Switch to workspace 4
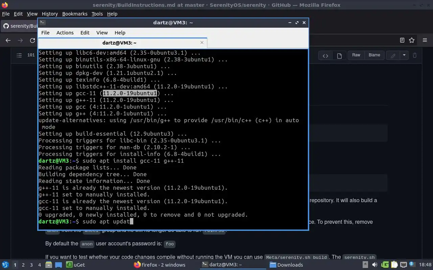 [40, 265]
